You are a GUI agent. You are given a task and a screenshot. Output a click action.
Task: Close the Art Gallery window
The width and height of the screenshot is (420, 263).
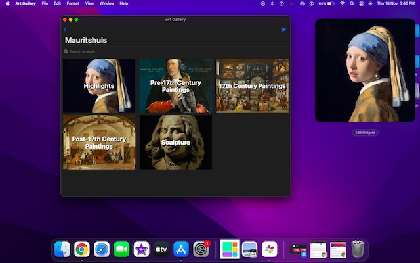[64, 20]
